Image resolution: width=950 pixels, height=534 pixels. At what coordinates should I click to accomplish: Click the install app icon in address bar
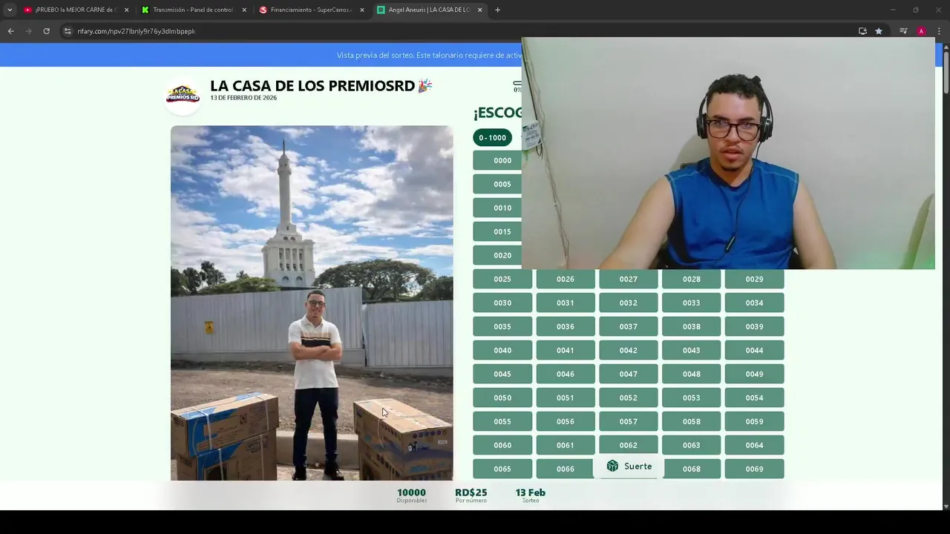[862, 31]
